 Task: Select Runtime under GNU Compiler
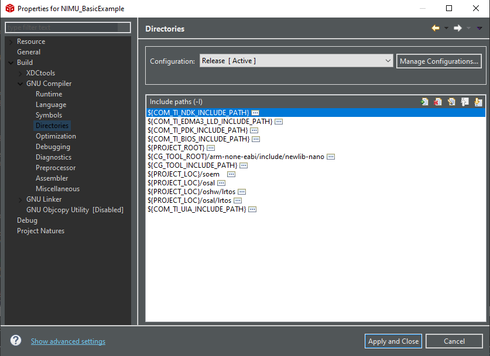(x=49, y=94)
